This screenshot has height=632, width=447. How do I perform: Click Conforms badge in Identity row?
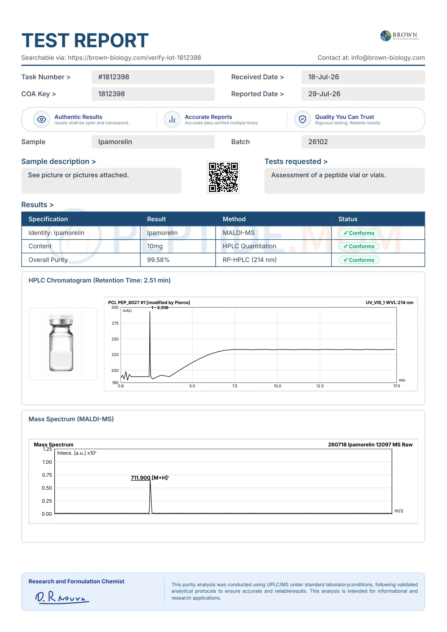(x=359, y=233)
